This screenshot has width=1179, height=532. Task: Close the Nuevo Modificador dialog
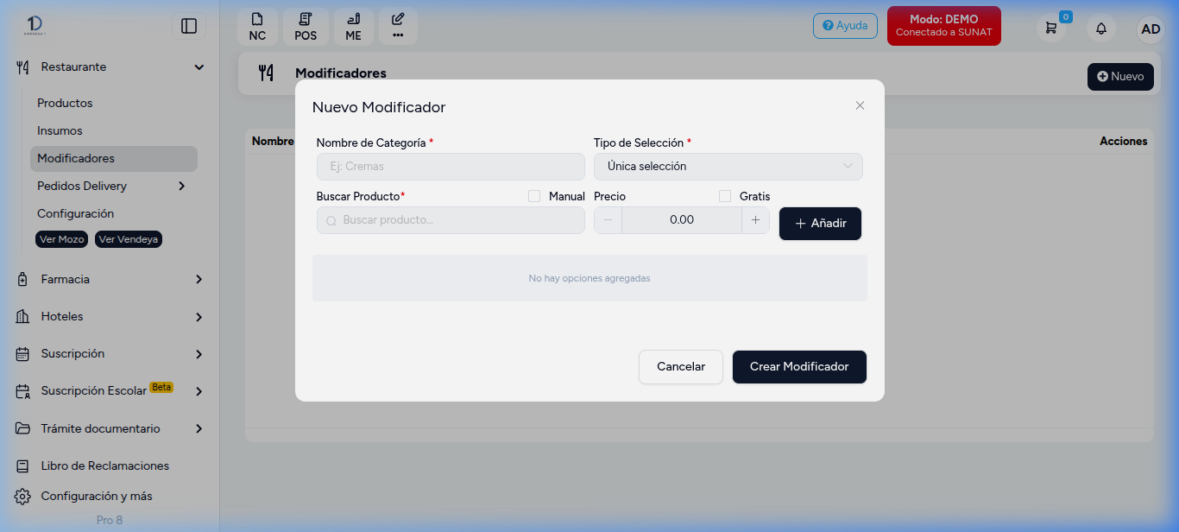pyautogui.click(x=860, y=105)
